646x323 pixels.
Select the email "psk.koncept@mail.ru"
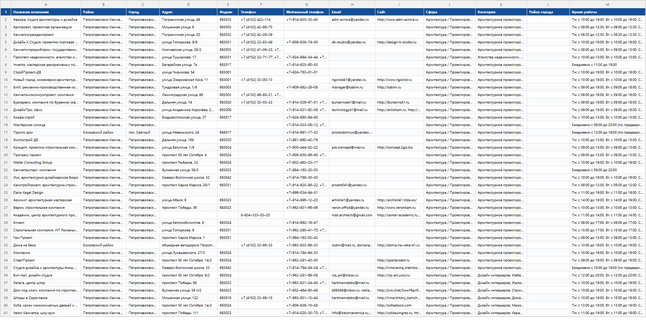(352, 147)
